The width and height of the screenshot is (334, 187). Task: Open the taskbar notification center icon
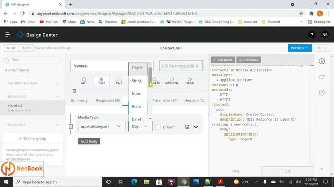325,182
